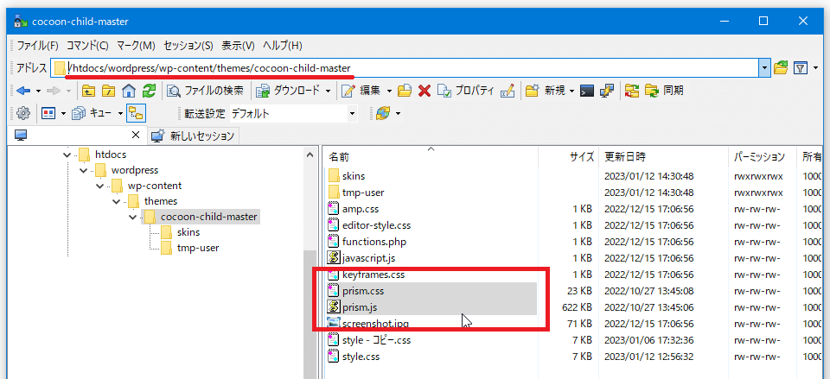Collapse the wp-content tree node
Viewport: 830px width, 379px height.
pos(99,186)
